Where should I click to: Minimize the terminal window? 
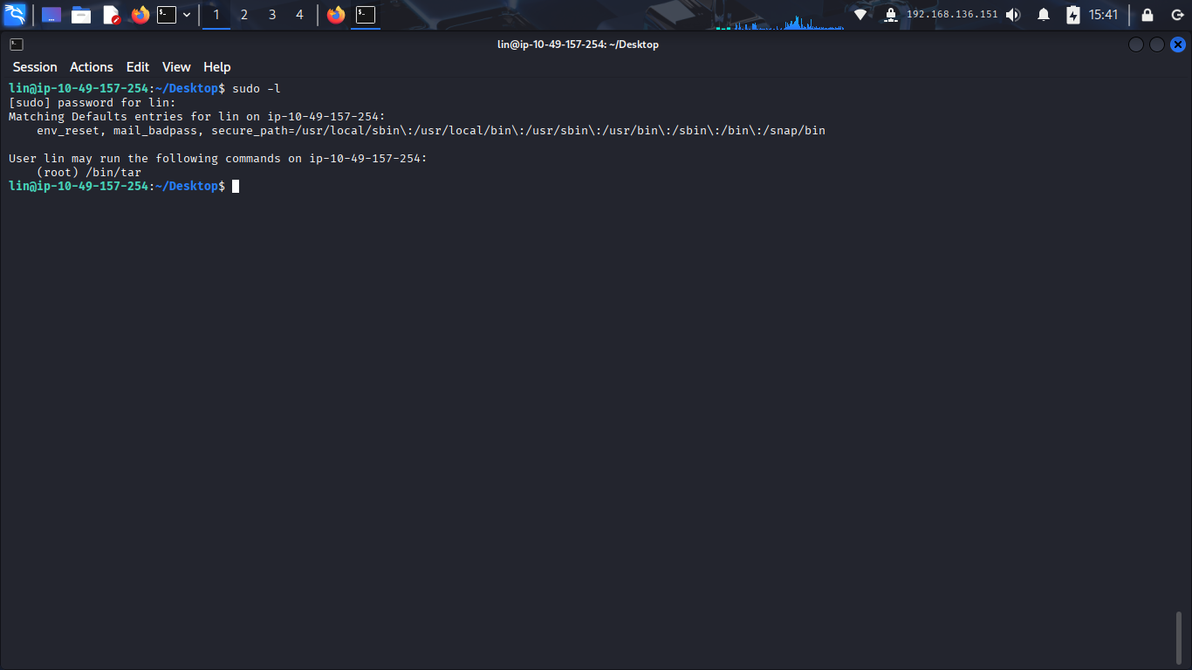pyautogui.click(x=1136, y=44)
